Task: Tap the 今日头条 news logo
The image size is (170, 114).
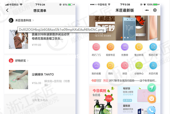Action: pos(96,81)
